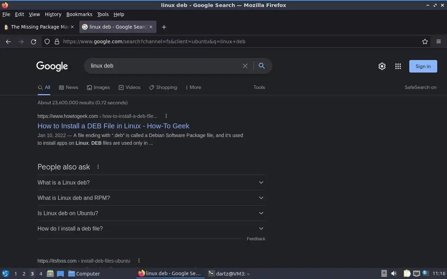Click the Sign in button
Screen dimensions: 447x279
[x=423, y=66]
